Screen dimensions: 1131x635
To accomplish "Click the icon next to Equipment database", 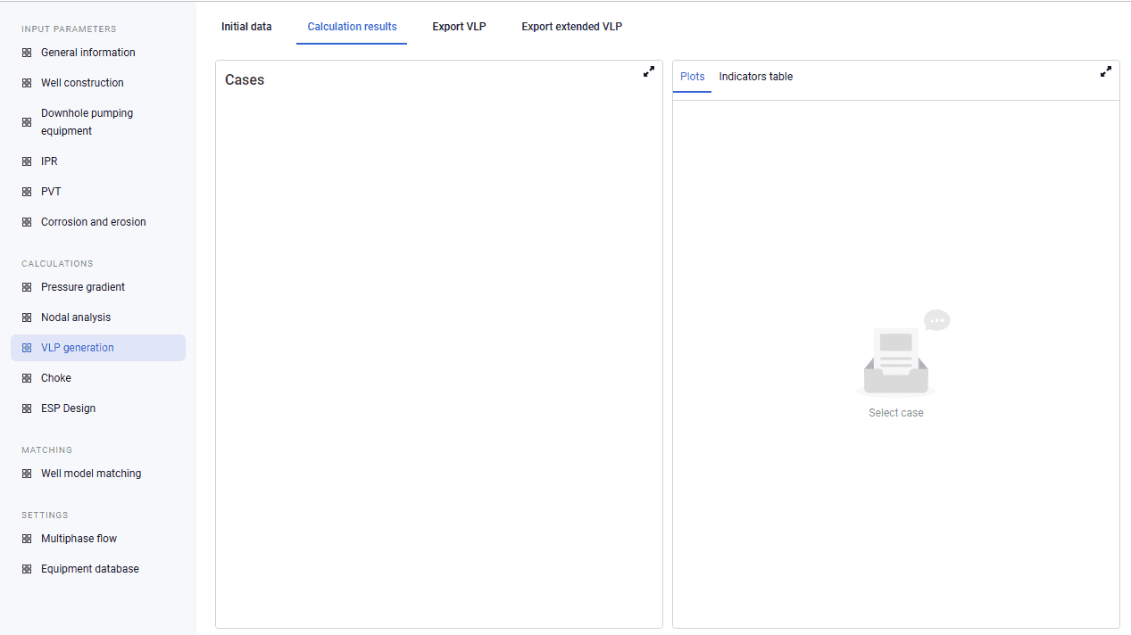I will pos(27,569).
